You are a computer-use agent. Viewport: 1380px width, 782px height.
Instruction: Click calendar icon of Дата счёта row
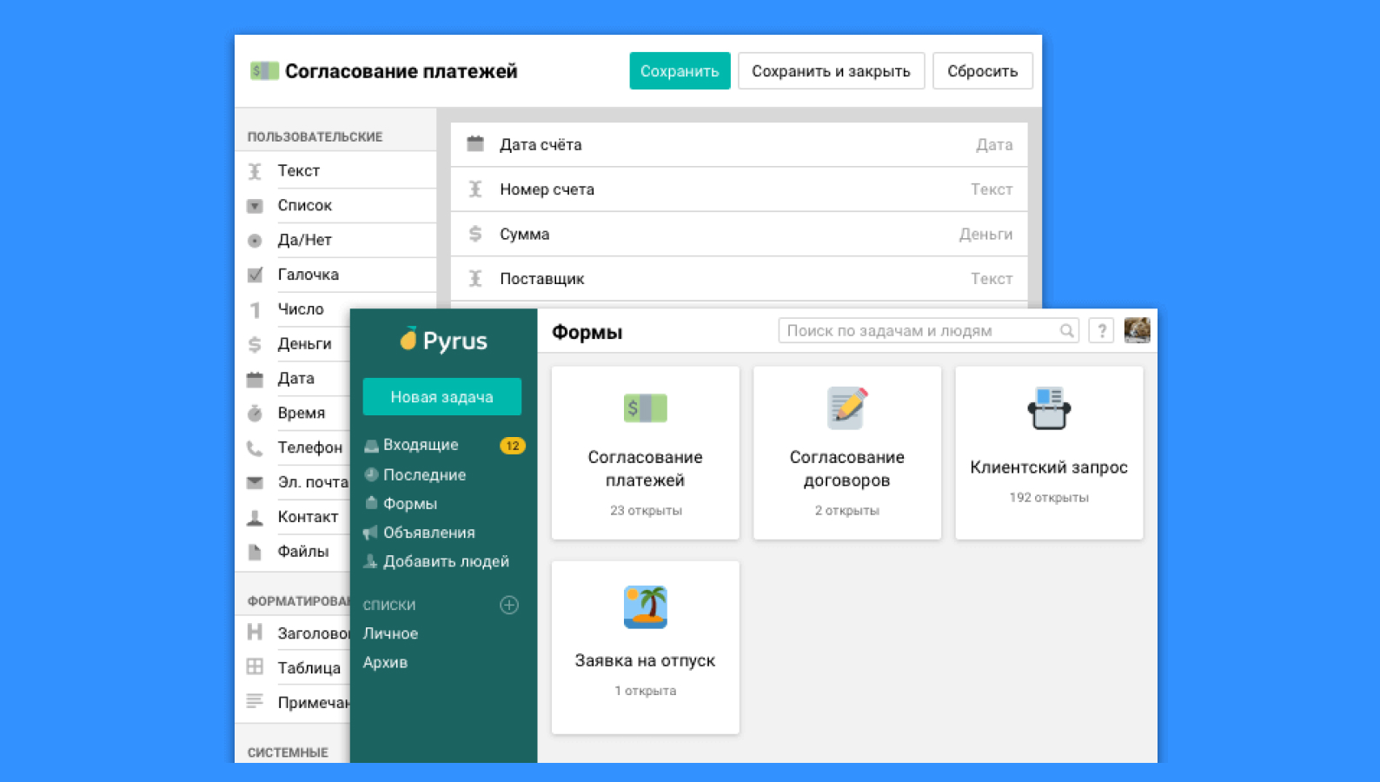[475, 143]
